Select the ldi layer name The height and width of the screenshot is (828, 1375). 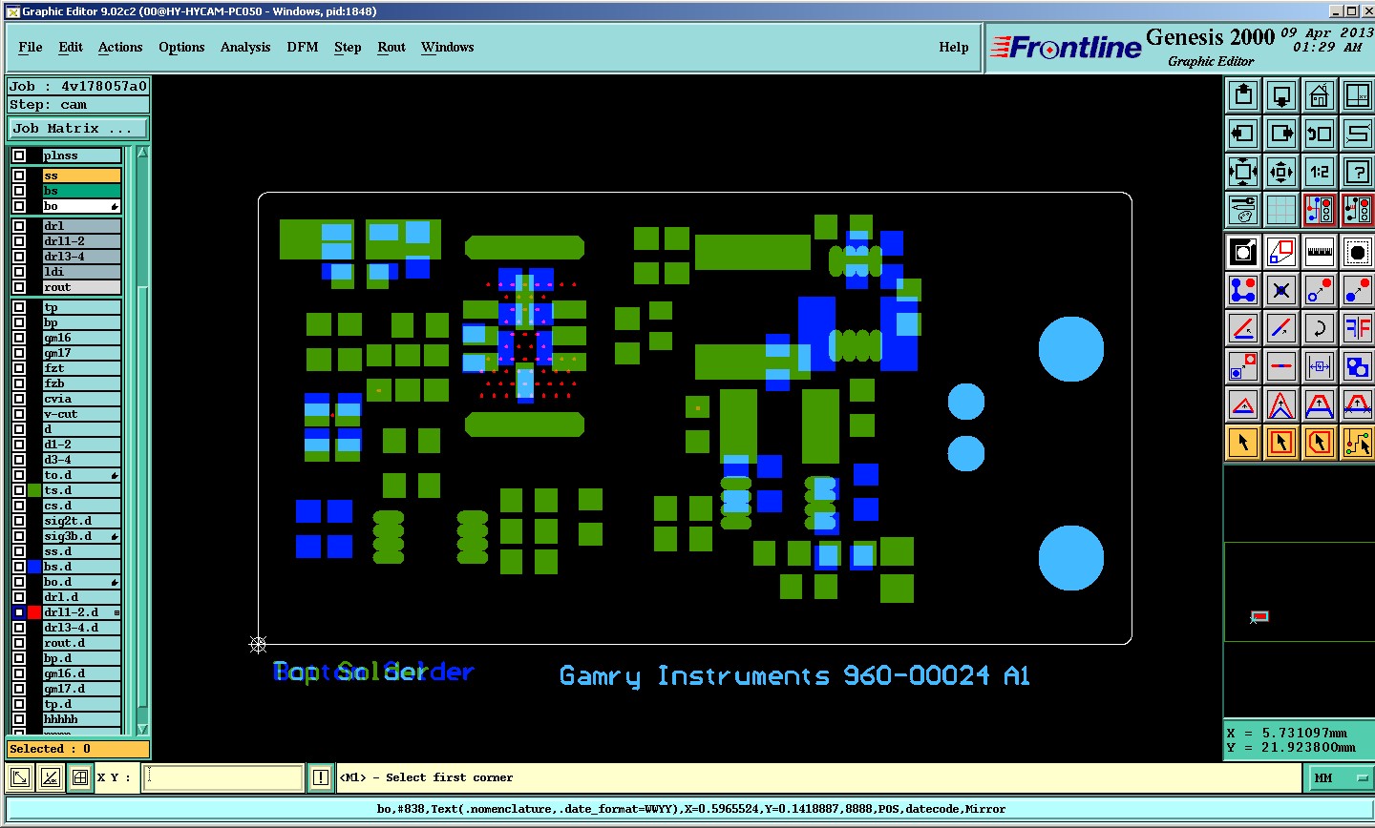[x=81, y=272]
